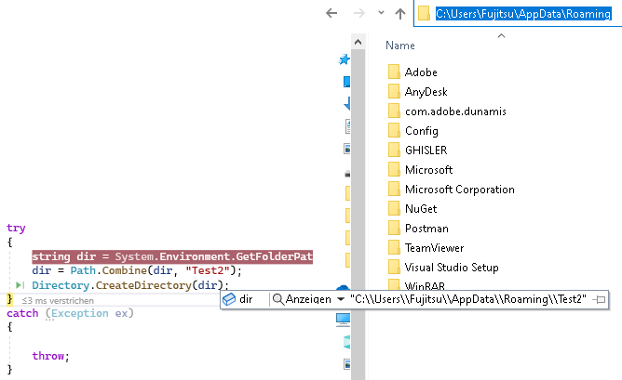Viewport: 622px width, 380px height.
Task: Open Downloads arrow in navigation pane
Action: [x=347, y=104]
